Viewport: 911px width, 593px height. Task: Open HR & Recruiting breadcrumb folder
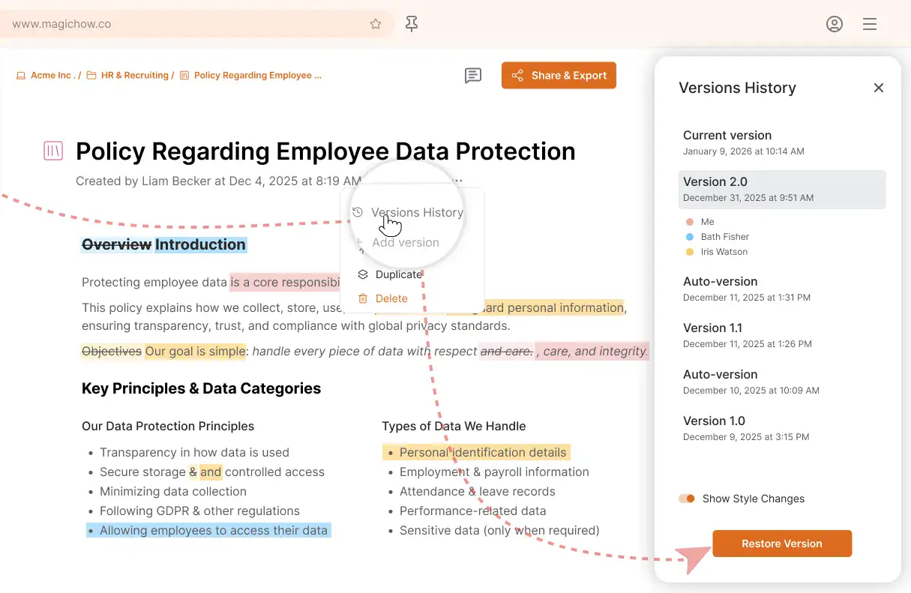[134, 76]
